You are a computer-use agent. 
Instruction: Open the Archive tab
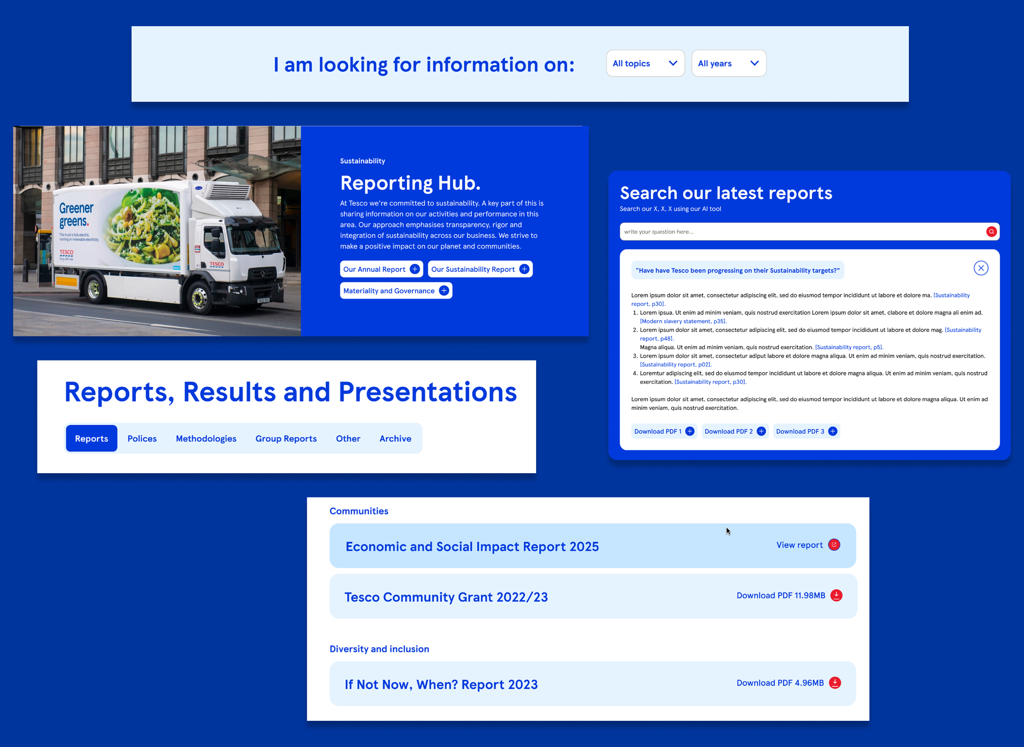pyautogui.click(x=396, y=439)
